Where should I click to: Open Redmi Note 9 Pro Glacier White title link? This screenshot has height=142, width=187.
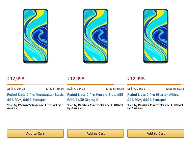coord(153,97)
